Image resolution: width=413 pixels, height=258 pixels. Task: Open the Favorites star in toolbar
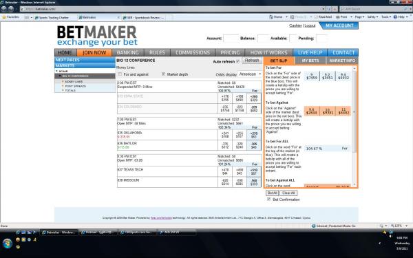point(3,17)
